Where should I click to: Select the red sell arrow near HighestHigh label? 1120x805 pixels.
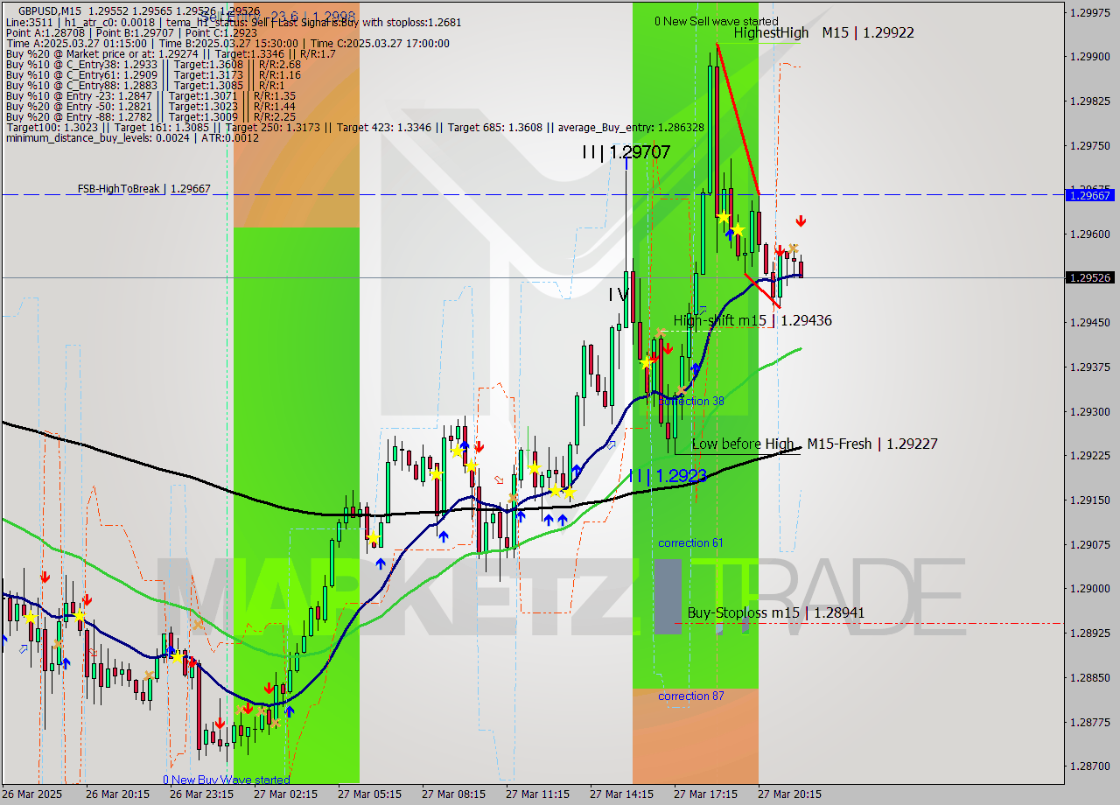[x=801, y=221]
